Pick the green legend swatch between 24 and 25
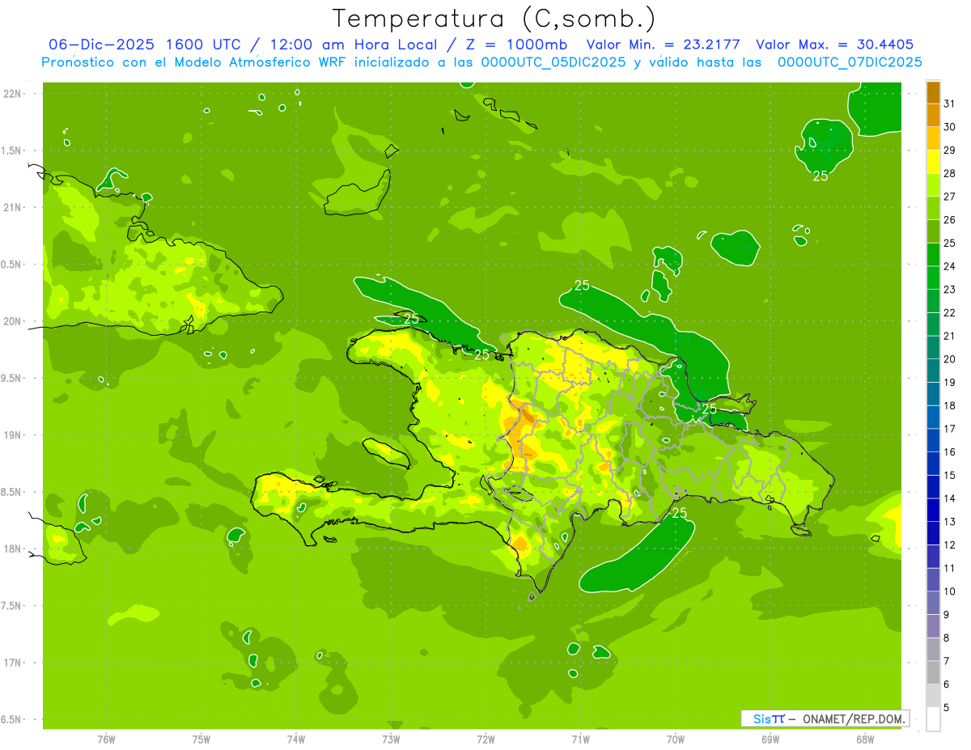 (933, 255)
